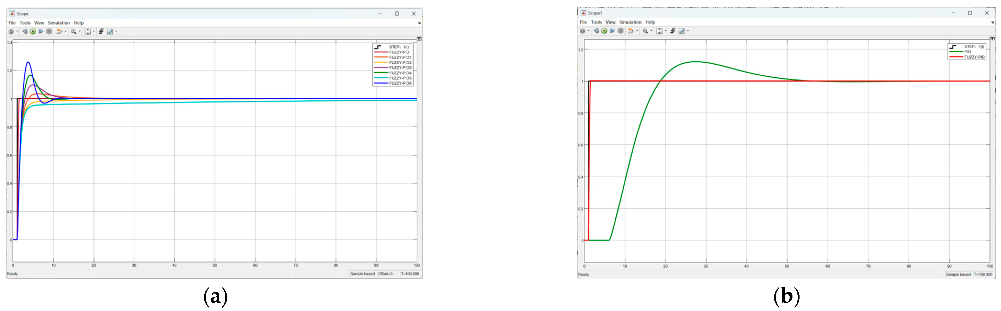Open File menu in Scope window
This screenshot has width=1001, height=311.
12,23
